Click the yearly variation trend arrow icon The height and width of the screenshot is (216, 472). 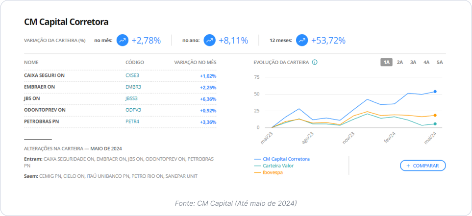(209, 40)
